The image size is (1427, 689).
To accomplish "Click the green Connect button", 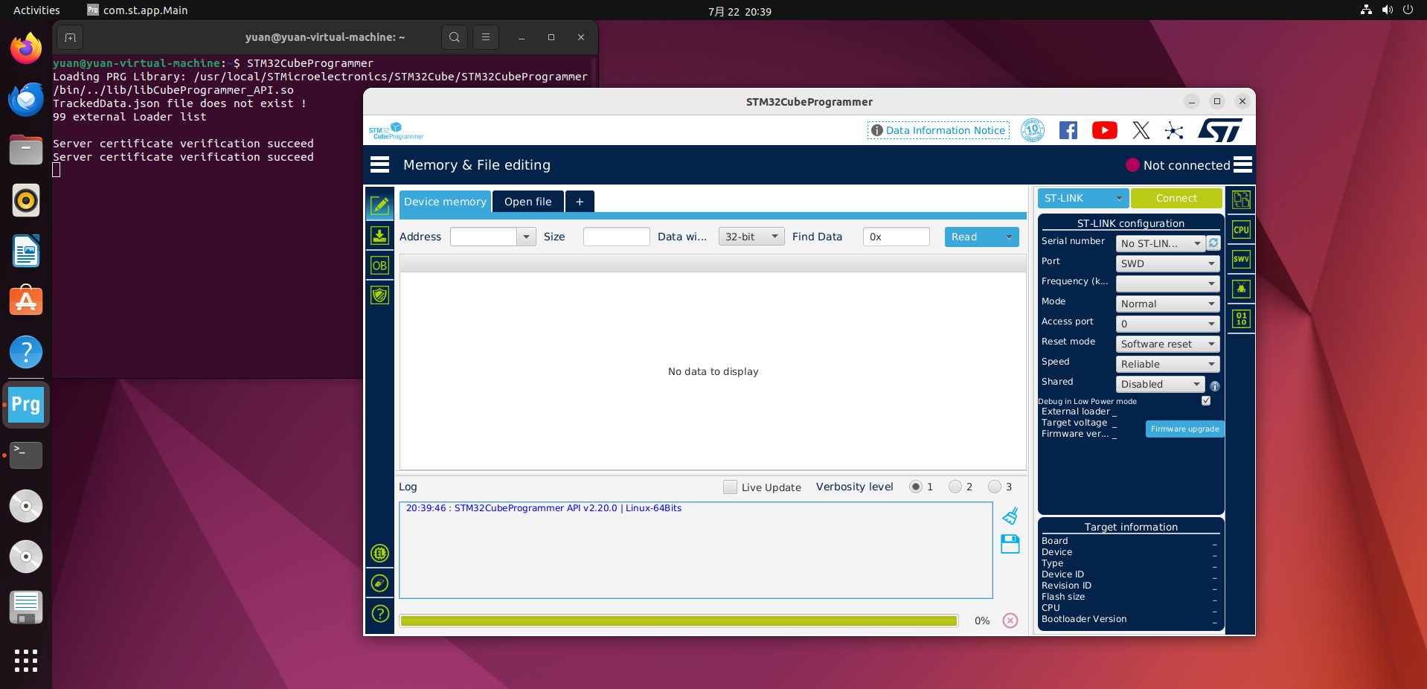I will point(1176,198).
